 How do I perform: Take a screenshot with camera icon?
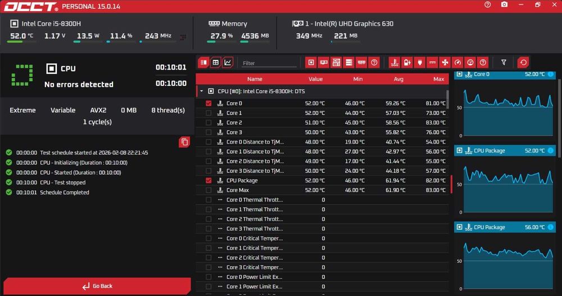click(504, 4)
